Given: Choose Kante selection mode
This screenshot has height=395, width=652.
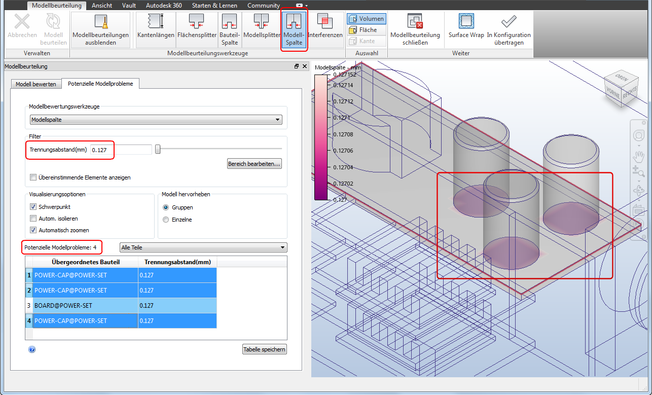Looking at the screenshot, I should click(367, 41).
